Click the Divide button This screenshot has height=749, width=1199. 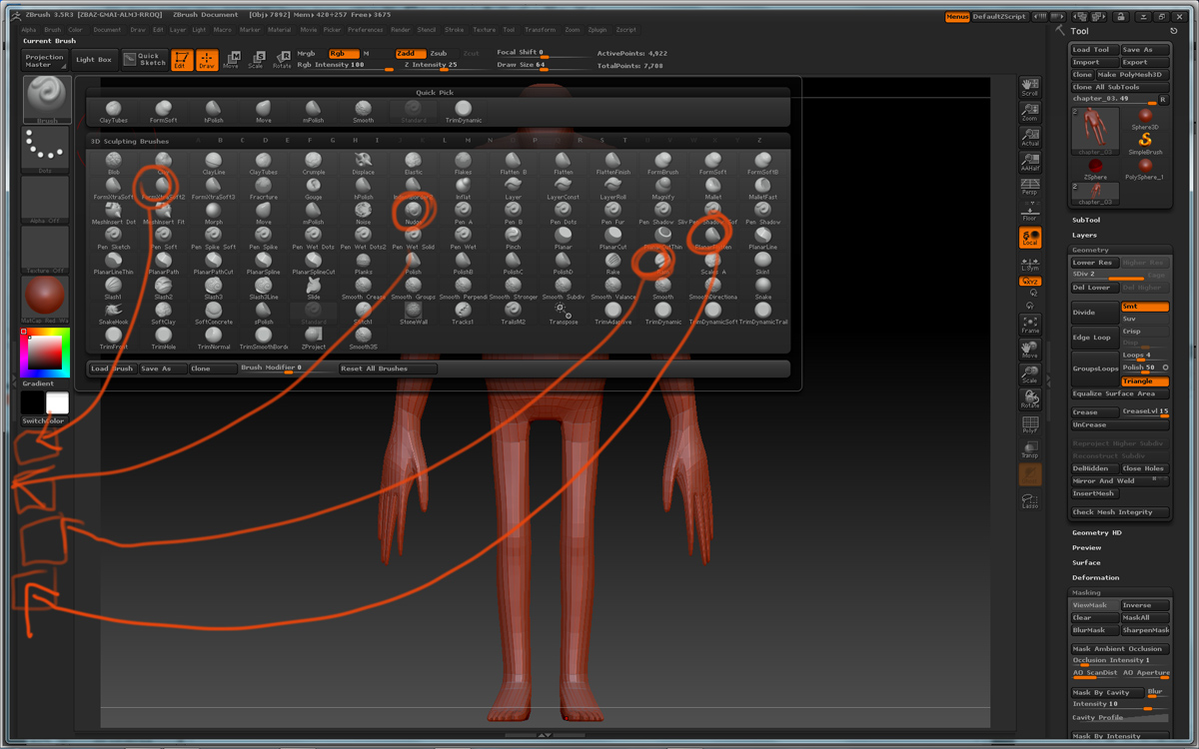[x=1094, y=313]
